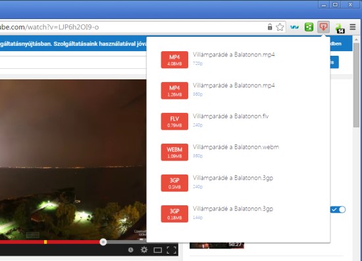Enter fullscreen video mode
Screen dimensions: 362x261
[171, 250]
